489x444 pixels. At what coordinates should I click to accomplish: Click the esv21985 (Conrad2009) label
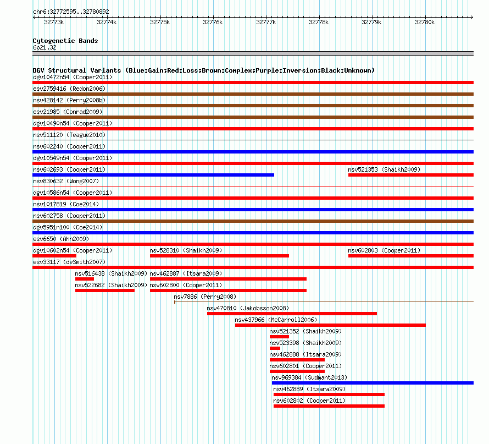point(68,112)
